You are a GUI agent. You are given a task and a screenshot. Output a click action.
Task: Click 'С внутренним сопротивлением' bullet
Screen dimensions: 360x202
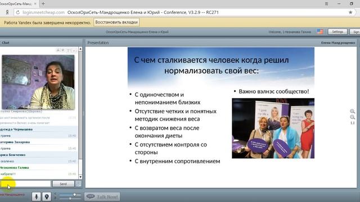point(177,161)
